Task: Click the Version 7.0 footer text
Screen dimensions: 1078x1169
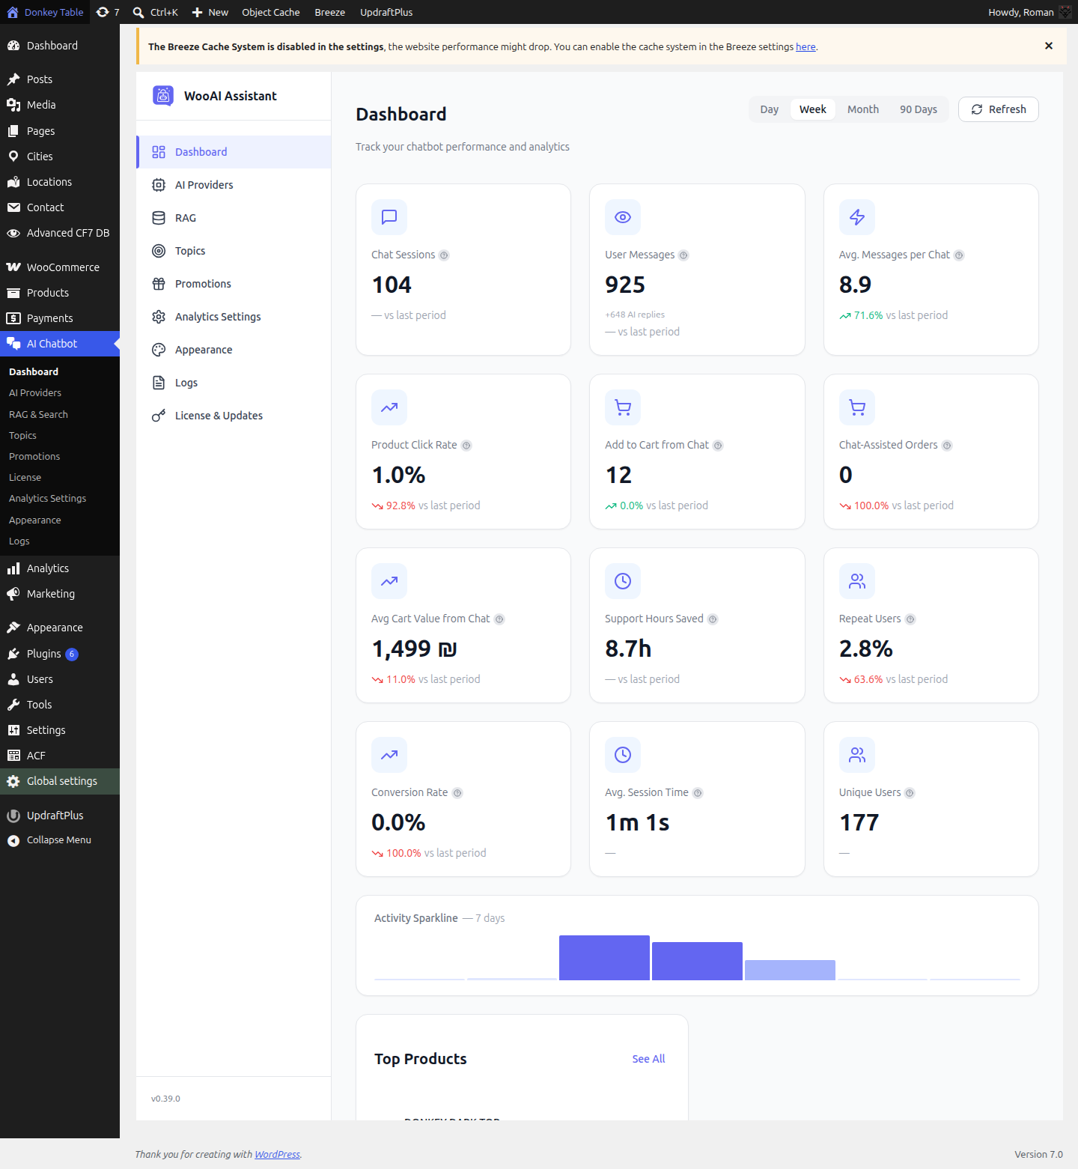Action: point(1038,1154)
